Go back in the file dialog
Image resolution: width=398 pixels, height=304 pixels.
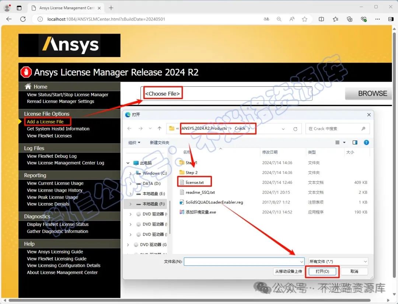pos(129,128)
